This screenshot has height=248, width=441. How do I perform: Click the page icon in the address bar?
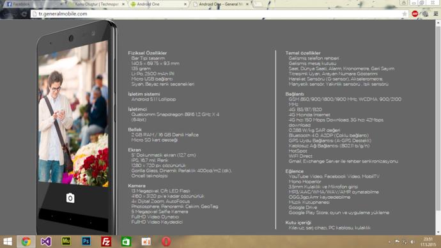pos(35,14)
